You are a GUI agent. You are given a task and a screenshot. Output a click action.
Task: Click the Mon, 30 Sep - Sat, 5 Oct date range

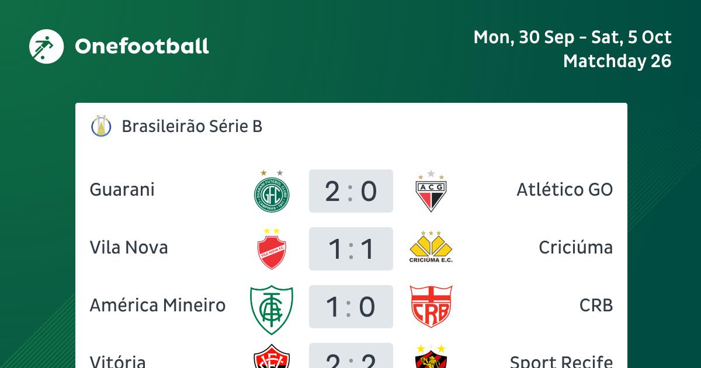point(572,37)
